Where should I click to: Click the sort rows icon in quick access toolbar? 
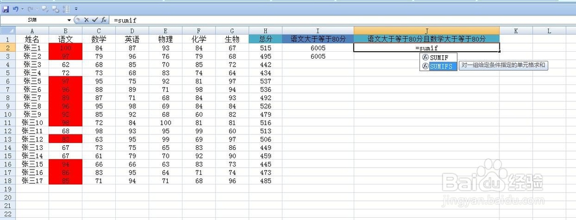click(x=66, y=9)
